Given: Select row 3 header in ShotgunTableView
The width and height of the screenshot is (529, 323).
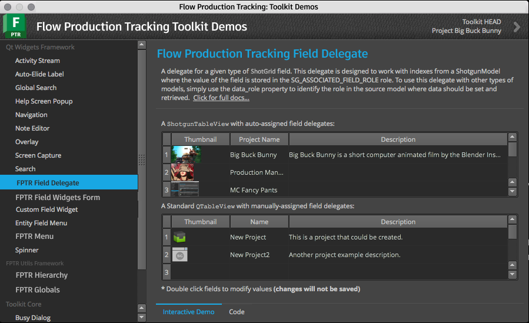Looking at the screenshot, I should [x=167, y=189].
